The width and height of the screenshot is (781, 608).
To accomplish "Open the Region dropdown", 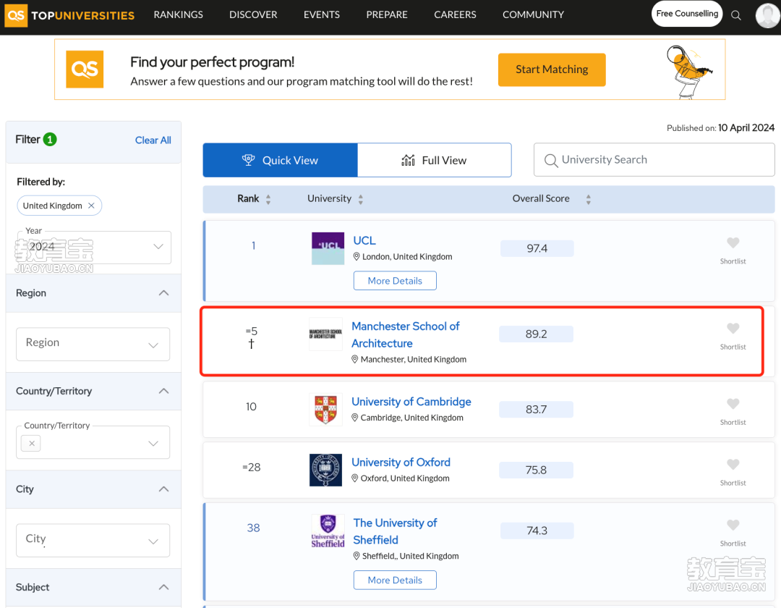I will tap(93, 344).
